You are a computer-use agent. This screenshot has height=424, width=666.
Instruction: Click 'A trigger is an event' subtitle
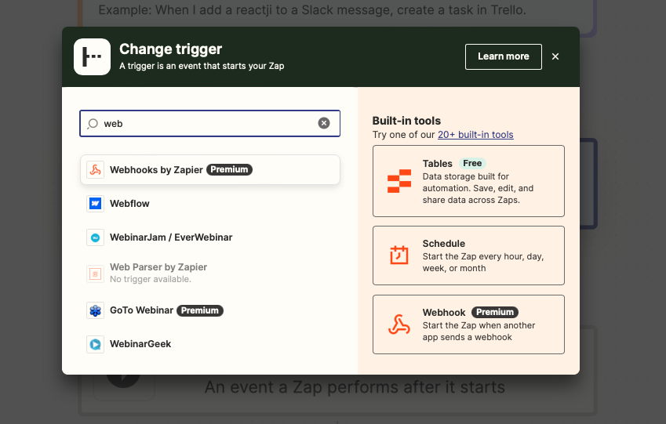click(x=202, y=66)
